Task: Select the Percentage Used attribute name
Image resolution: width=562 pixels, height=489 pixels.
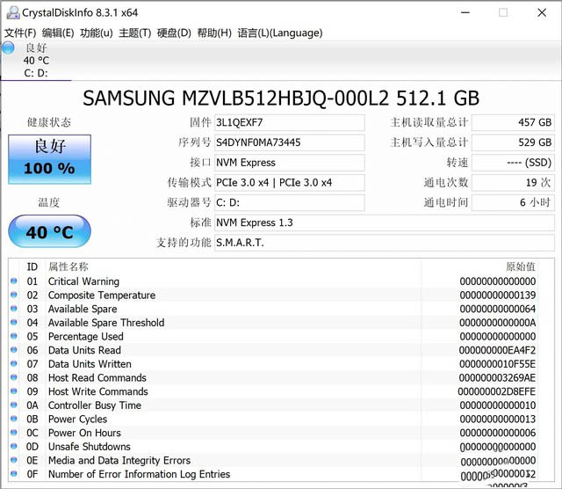Action: pyautogui.click(x=86, y=337)
